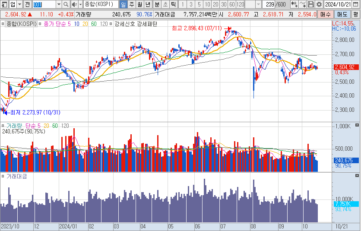Viewport: 361px width, 231px height.
Task: Click the 전 button
Action: click(x=27, y=4)
